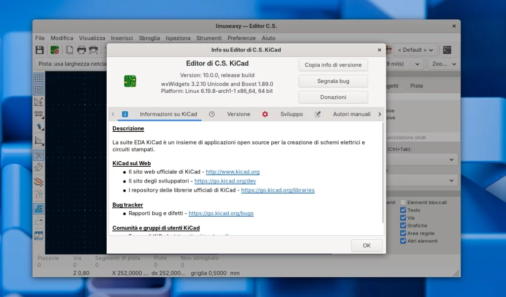506x297 pixels.
Task: Click the Save floppy disk icon
Action: [40, 50]
